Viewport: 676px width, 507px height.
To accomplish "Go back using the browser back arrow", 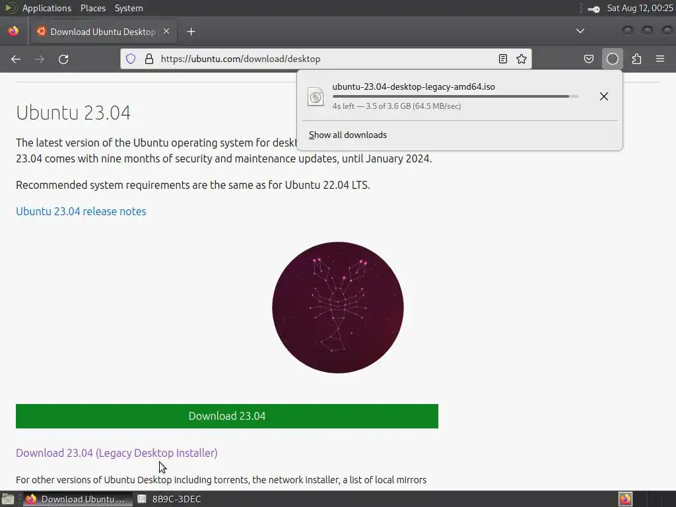I will click(16, 59).
